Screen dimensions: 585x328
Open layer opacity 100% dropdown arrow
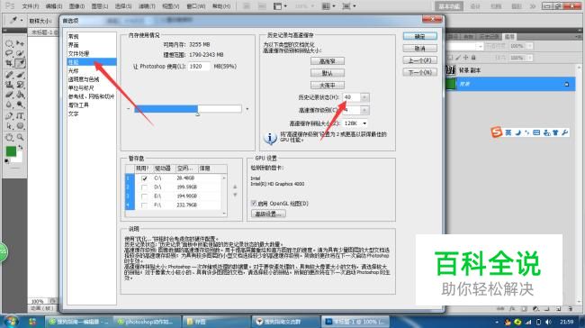(x=530, y=46)
